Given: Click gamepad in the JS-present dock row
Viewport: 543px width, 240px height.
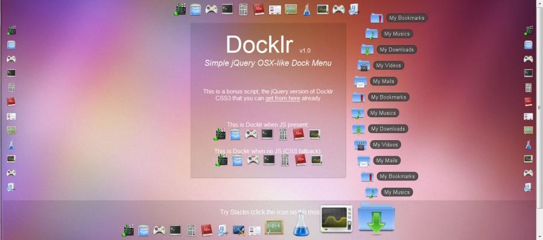Looking at the screenshot, I should tap(251, 134).
